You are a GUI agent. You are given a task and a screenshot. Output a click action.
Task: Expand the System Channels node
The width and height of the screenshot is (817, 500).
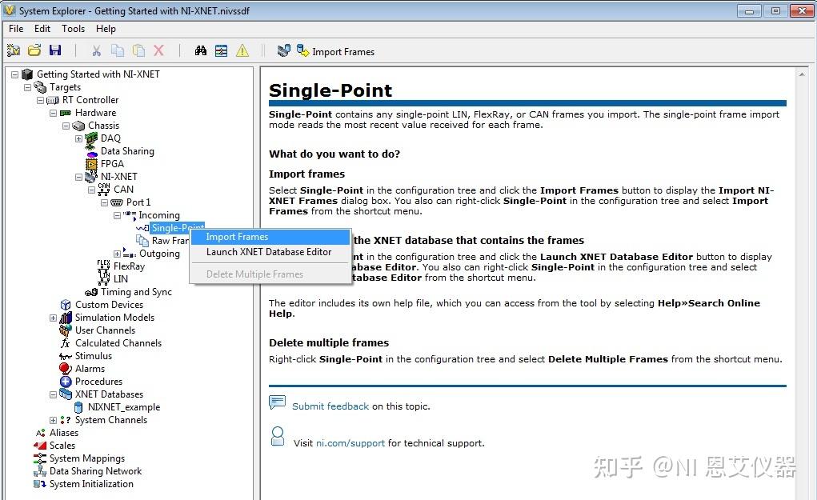pyautogui.click(x=53, y=419)
